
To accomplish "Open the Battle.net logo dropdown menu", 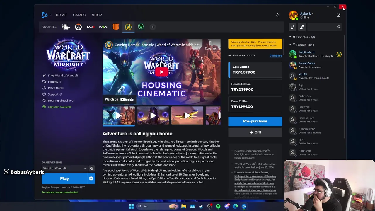I will 46,15.
